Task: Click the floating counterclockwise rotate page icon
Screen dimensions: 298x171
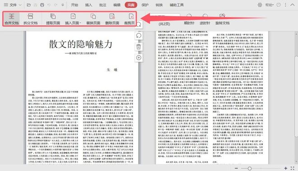Action: [x=139, y=36]
